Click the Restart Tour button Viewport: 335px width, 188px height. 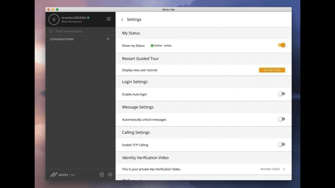[272, 70]
